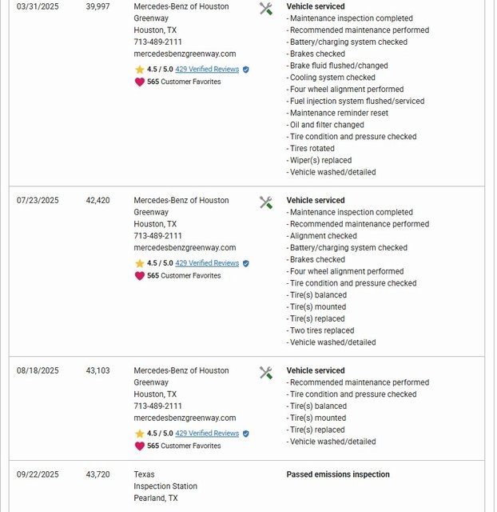Click the 43,720 mileage reading
The height and width of the screenshot is (512, 497).
(x=98, y=474)
